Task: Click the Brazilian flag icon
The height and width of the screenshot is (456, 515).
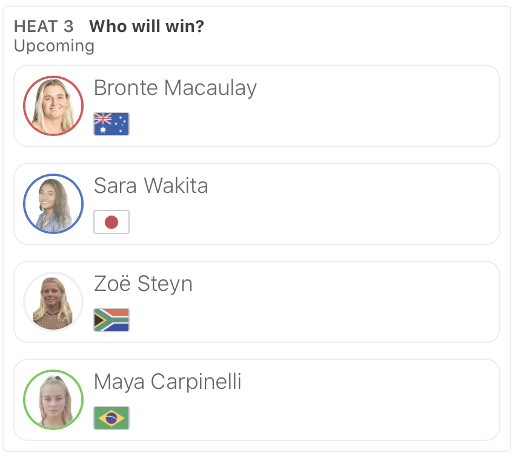Action: (111, 418)
